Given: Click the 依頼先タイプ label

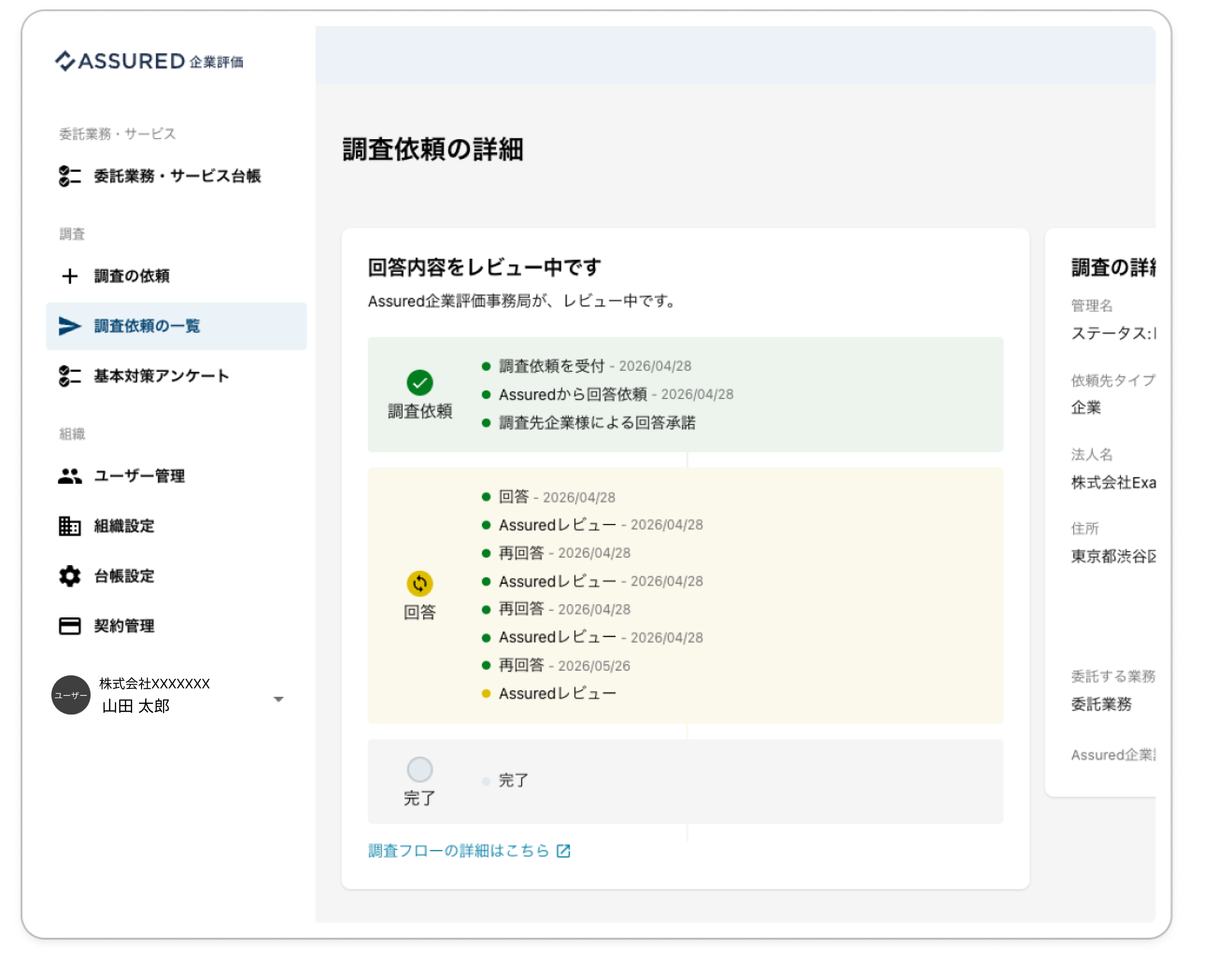Looking at the screenshot, I should (x=1113, y=381).
